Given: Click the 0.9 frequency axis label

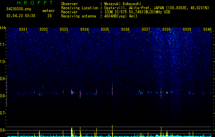Looking at the screenshot, I should point(2,79).
